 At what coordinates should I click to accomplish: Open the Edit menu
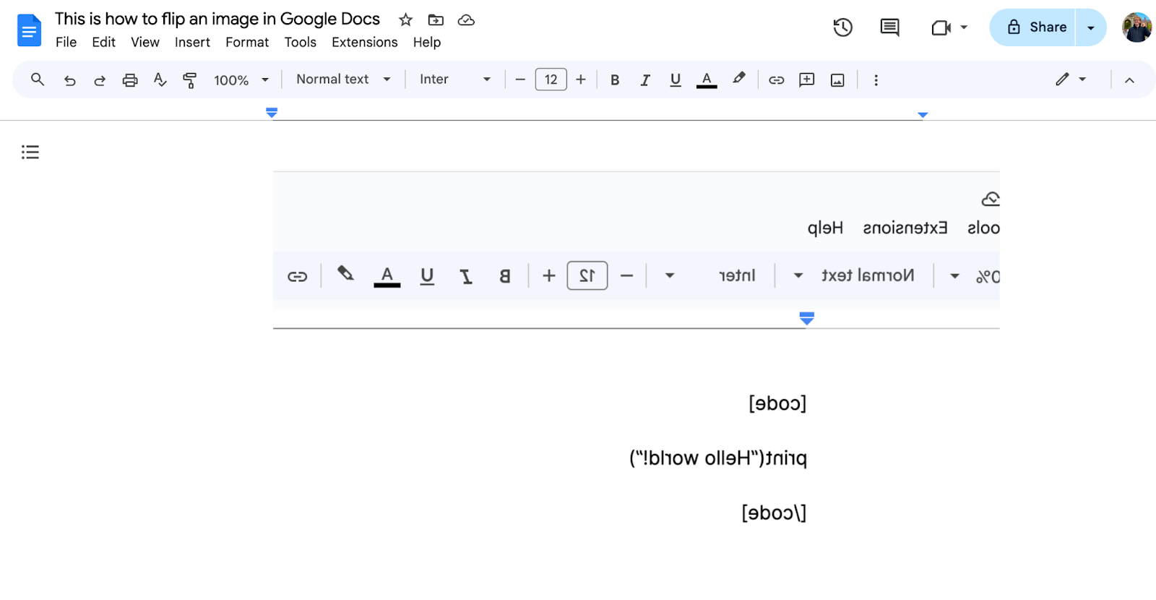click(104, 42)
